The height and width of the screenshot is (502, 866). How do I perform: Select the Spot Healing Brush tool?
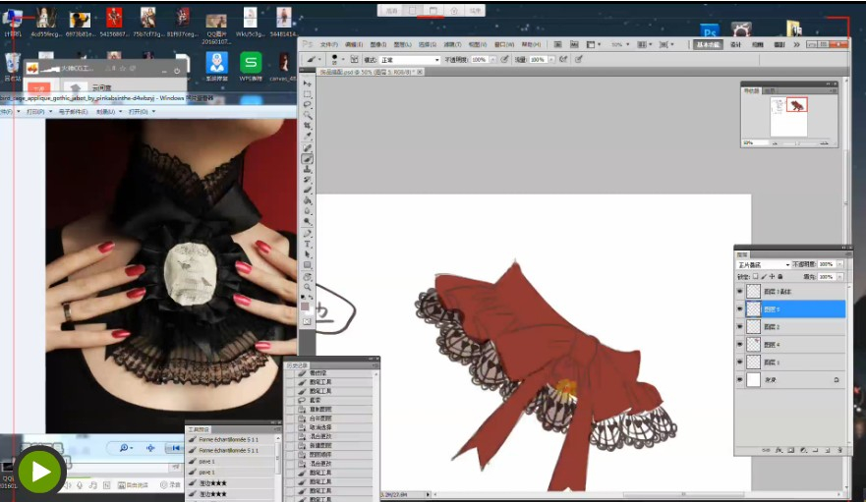[307, 148]
